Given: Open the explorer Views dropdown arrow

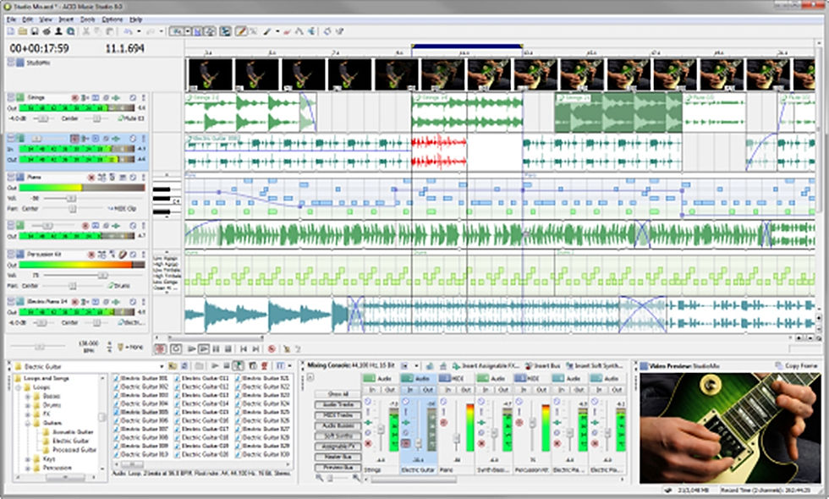Looking at the screenshot, I should [x=289, y=365].
